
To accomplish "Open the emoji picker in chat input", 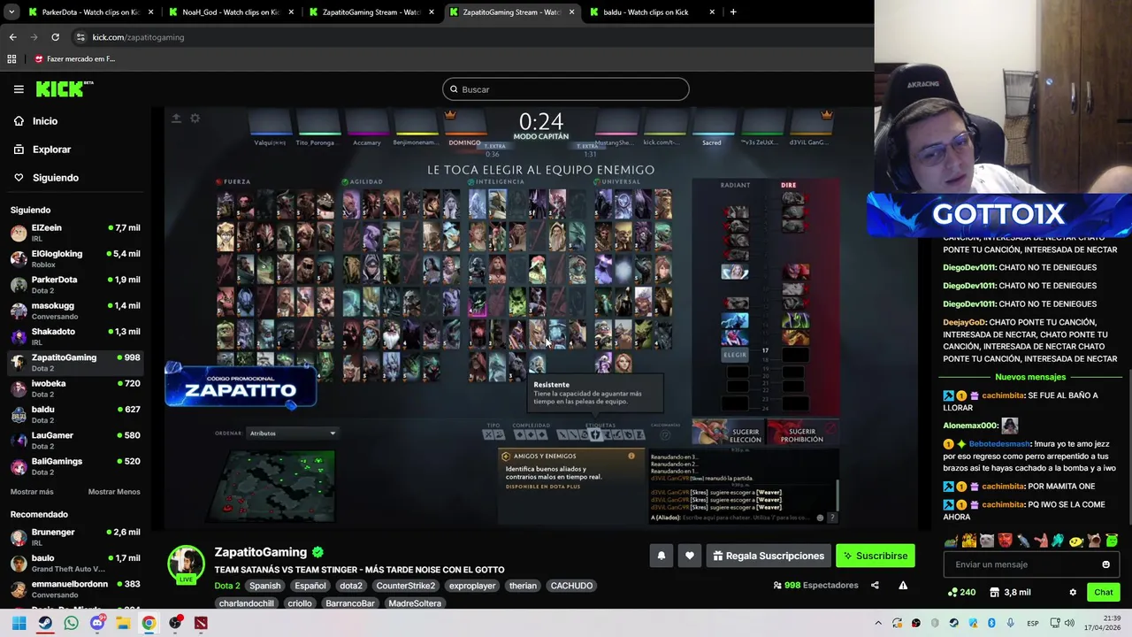I will [1105, 564].
